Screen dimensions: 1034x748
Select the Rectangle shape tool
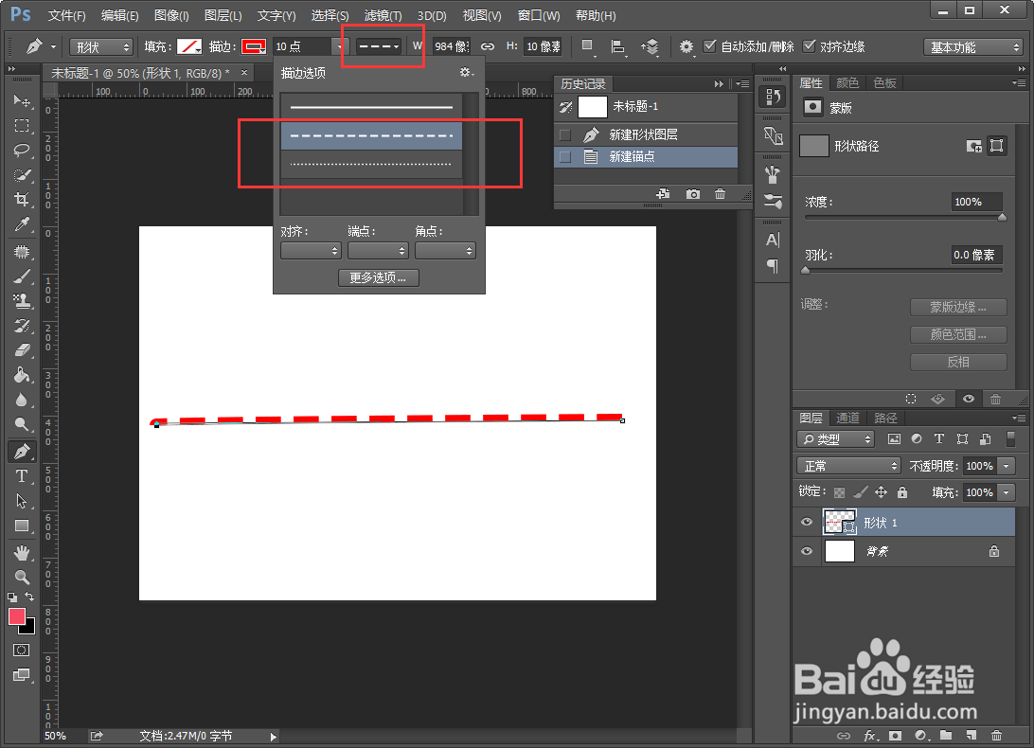(x=22, y=525)
